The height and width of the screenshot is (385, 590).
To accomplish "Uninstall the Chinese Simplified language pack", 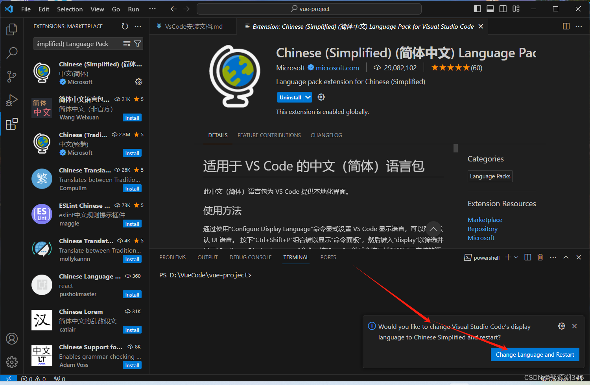I will pos(290,97).
